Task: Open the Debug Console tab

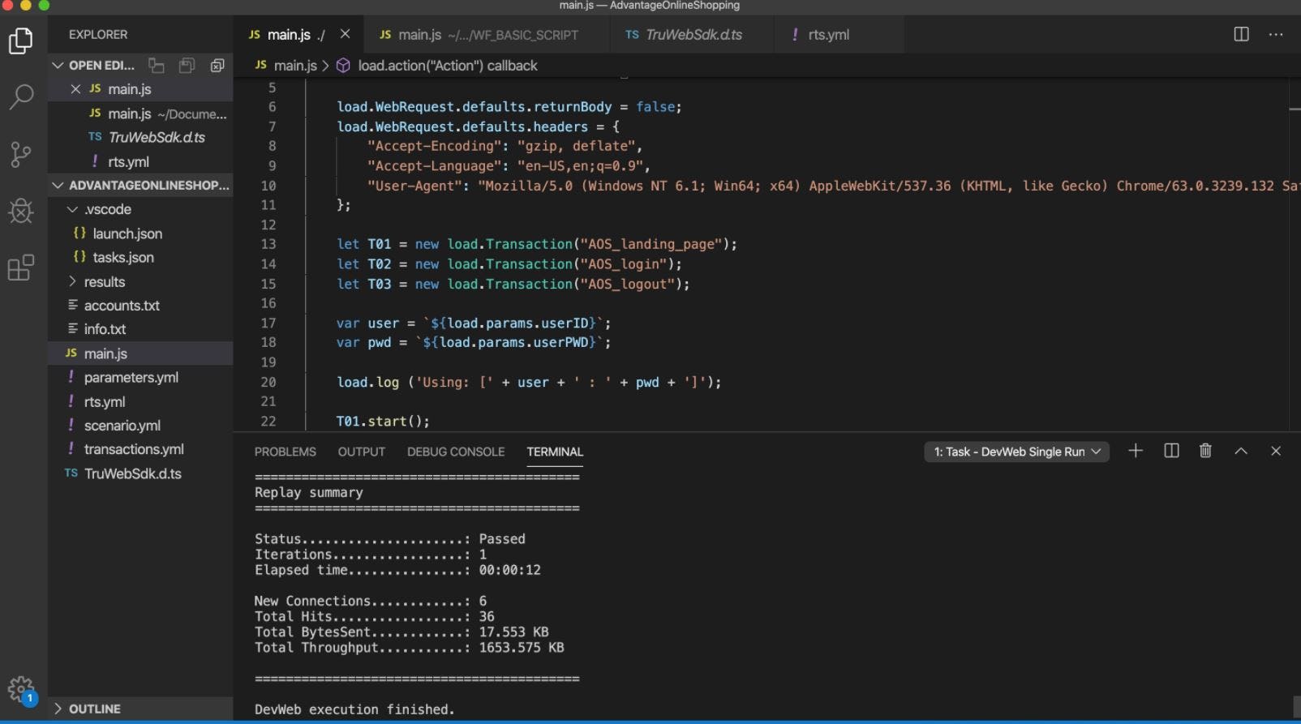Action: (x=455, y=452)
